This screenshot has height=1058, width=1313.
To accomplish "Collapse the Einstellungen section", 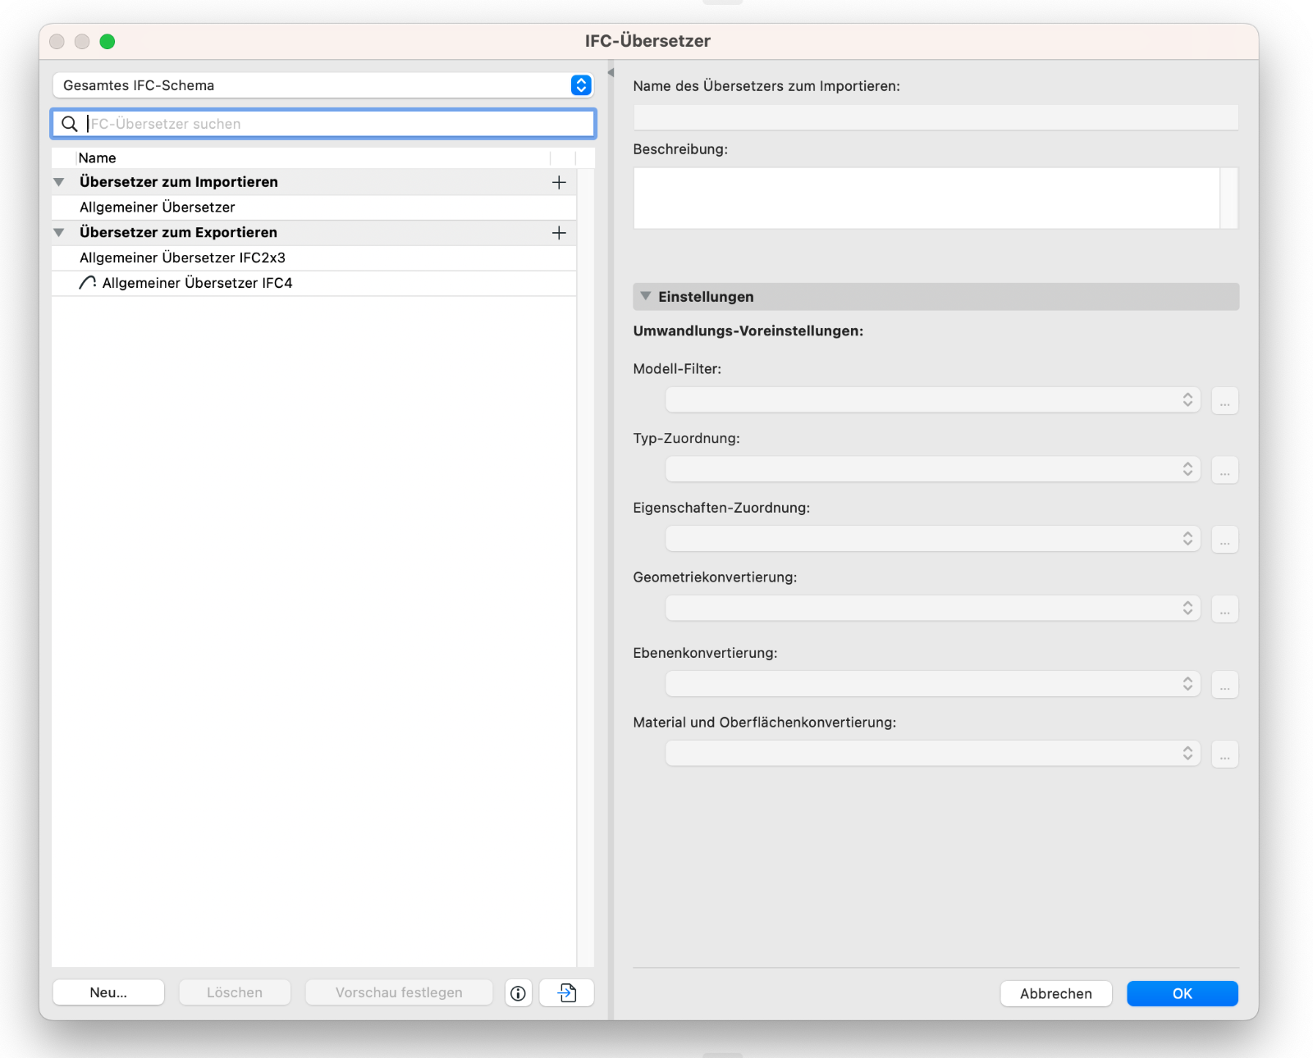I will tap(646, 296).
